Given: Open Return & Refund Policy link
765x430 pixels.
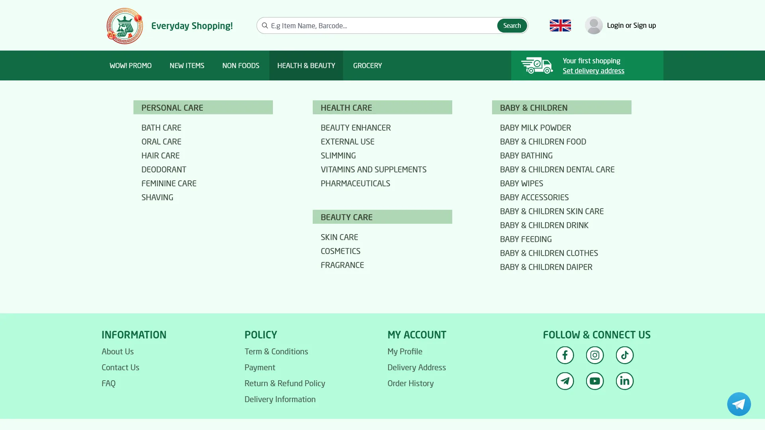Looking at the screenshot, I should (284, 383).
